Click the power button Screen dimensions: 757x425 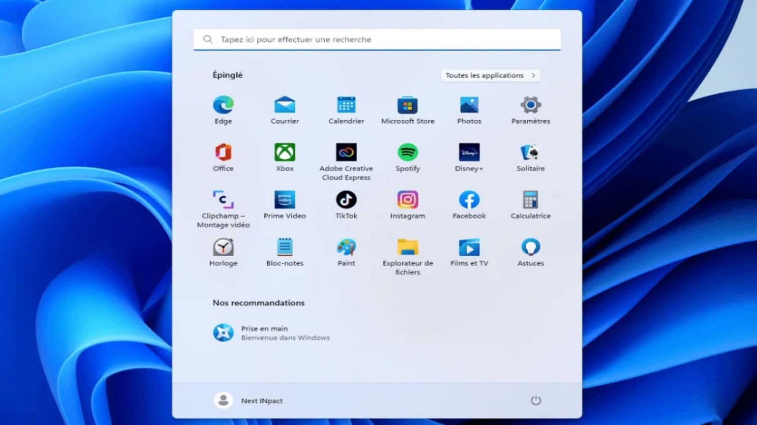tap(536, 400)
